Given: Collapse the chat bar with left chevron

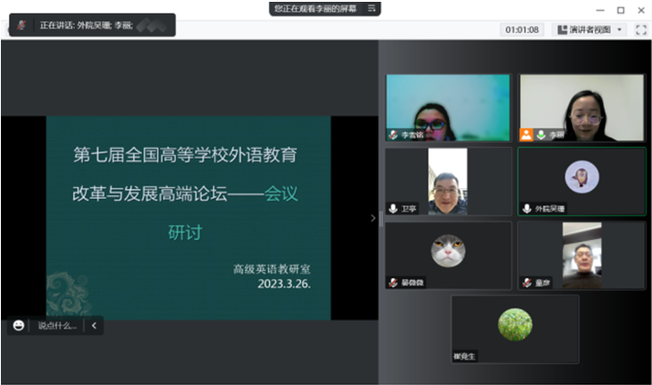Looking at the screenshot, I should [93, 326].
